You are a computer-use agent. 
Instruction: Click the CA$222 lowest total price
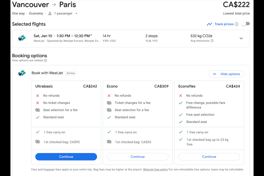pos(236,5)
